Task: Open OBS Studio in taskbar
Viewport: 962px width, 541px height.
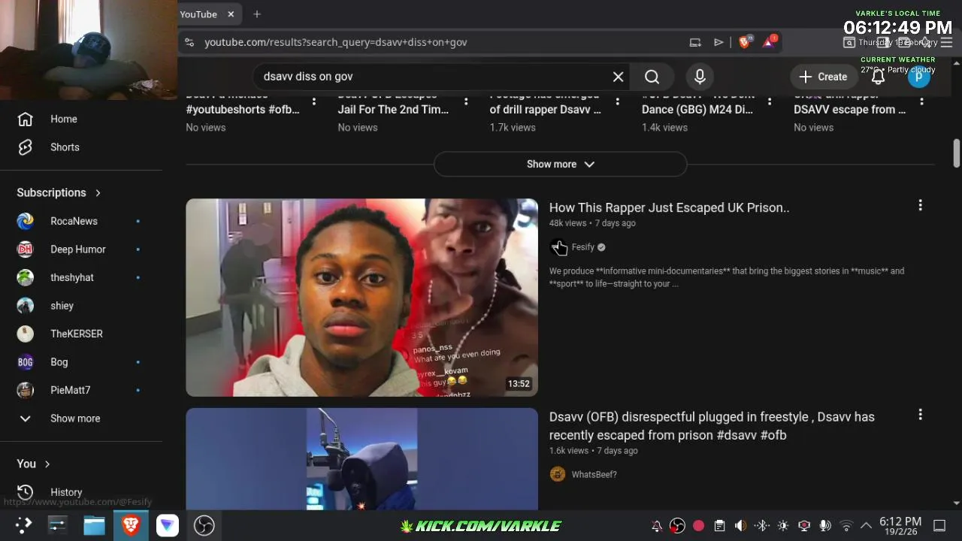Action: [x=204, y=525]
